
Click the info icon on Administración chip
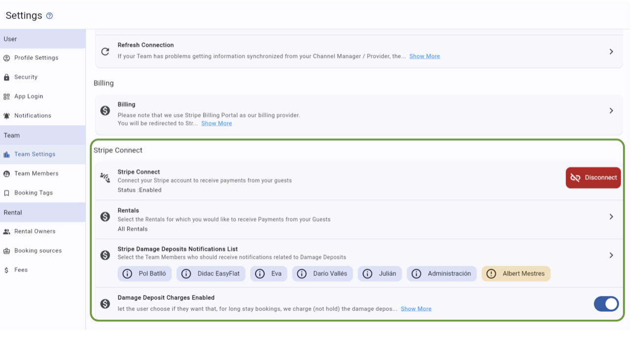click(x=416, y=274)
